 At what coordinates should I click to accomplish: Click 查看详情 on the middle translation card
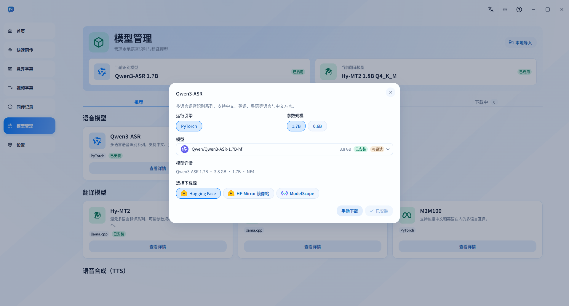pyautogui.click(x=313, y=246)
